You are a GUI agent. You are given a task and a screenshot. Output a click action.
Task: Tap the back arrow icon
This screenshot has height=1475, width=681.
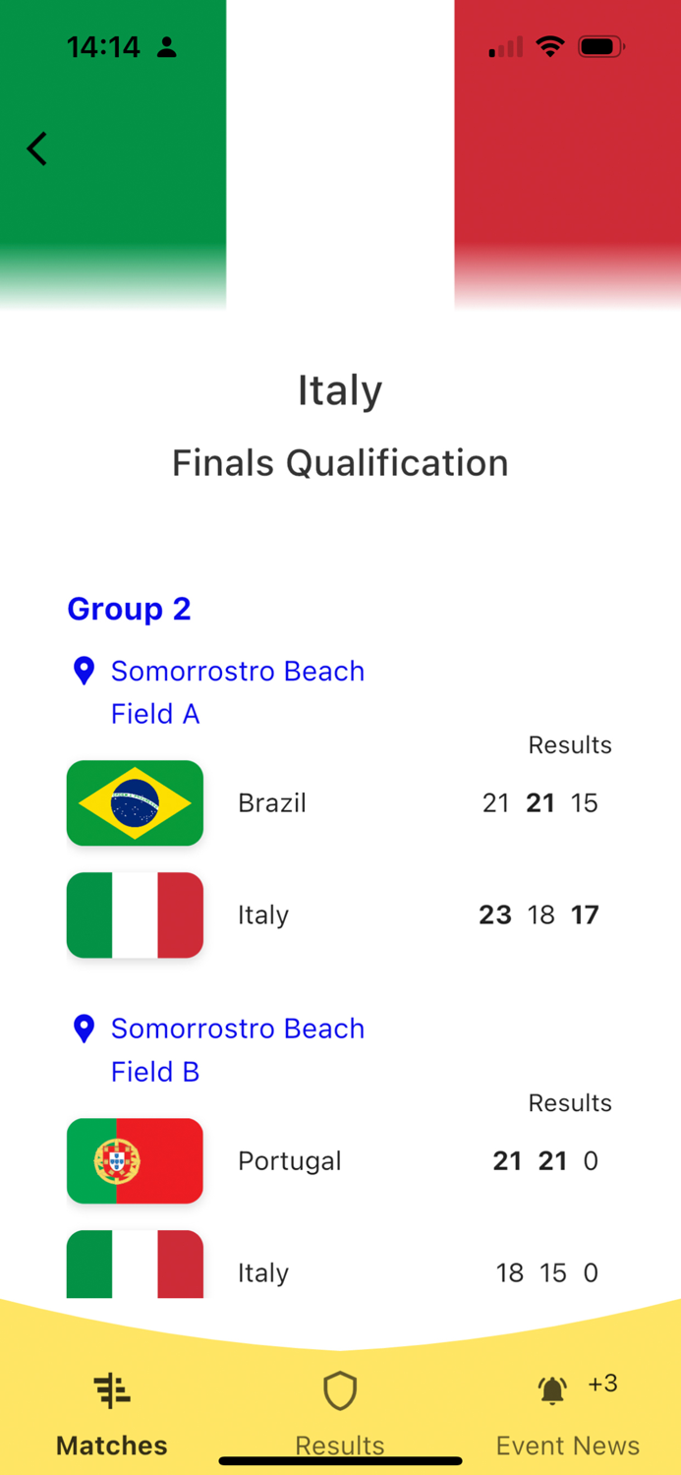tap(36, 148)
